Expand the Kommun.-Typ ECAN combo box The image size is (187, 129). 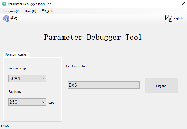27,78
